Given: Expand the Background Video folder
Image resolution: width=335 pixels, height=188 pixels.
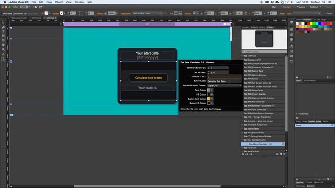Looking at the screenshot, I should [242, 132].
